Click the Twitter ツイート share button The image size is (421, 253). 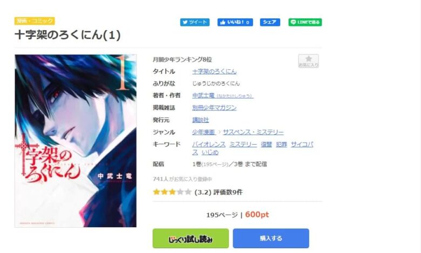tap(195, 22)
